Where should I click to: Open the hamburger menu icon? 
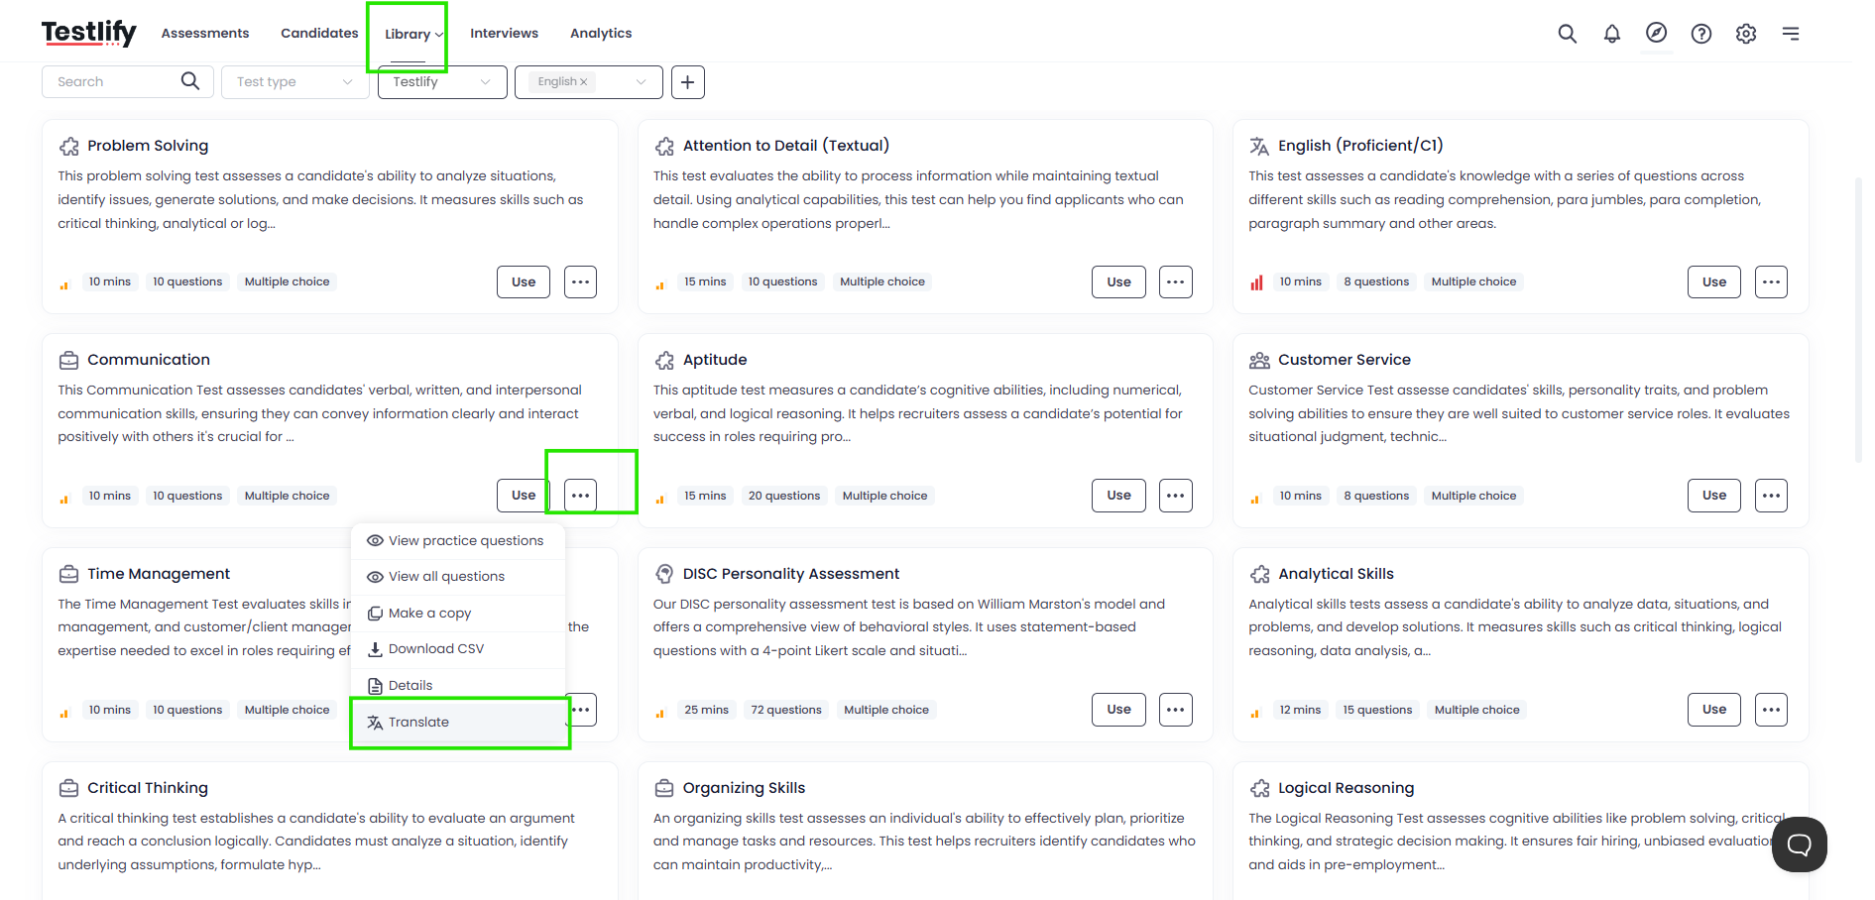[1791, 34]
